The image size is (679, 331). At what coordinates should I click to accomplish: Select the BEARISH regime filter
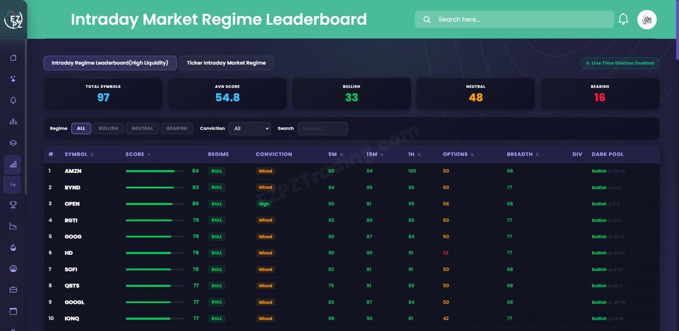(x=177, y=128)
